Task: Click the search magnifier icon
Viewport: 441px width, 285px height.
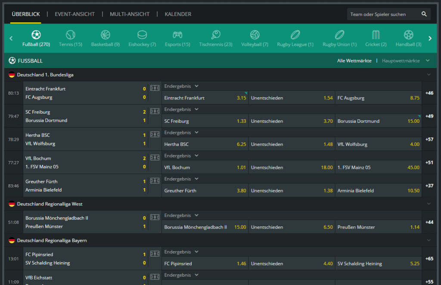Action: [x=424, y=14]
